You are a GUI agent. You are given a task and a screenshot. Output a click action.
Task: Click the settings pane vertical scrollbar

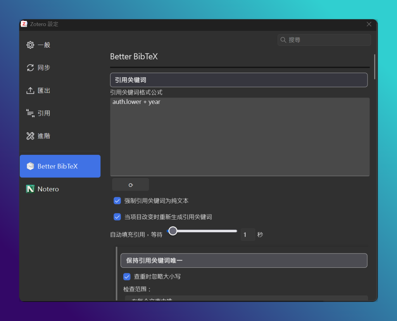375,67
